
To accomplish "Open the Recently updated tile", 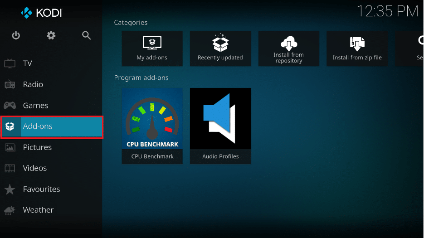I will pyautogui.click(x=220, y=49).
